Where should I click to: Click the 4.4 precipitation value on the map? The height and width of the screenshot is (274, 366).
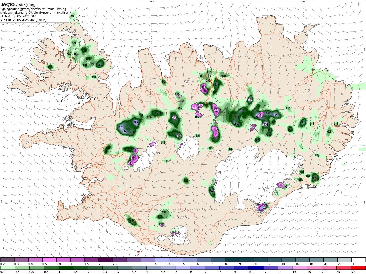point(236,124)
